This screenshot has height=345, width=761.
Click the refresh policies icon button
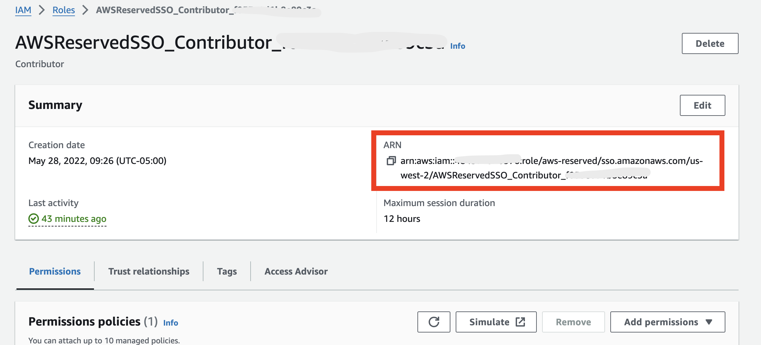click(434, 322)
